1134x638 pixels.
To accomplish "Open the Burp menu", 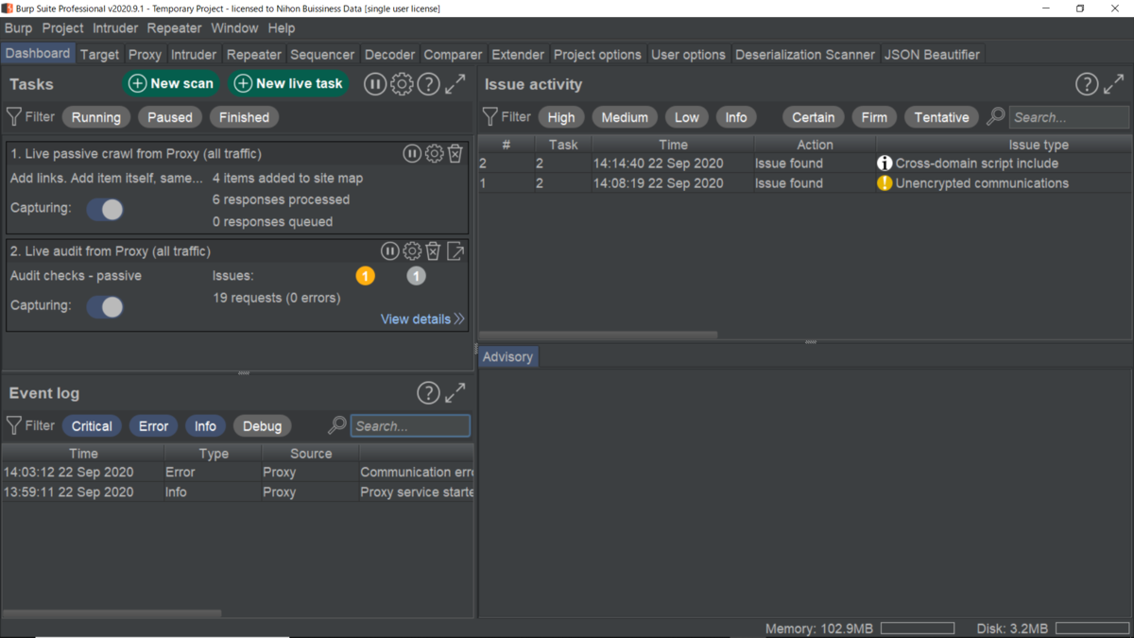I will pos(18,28).
